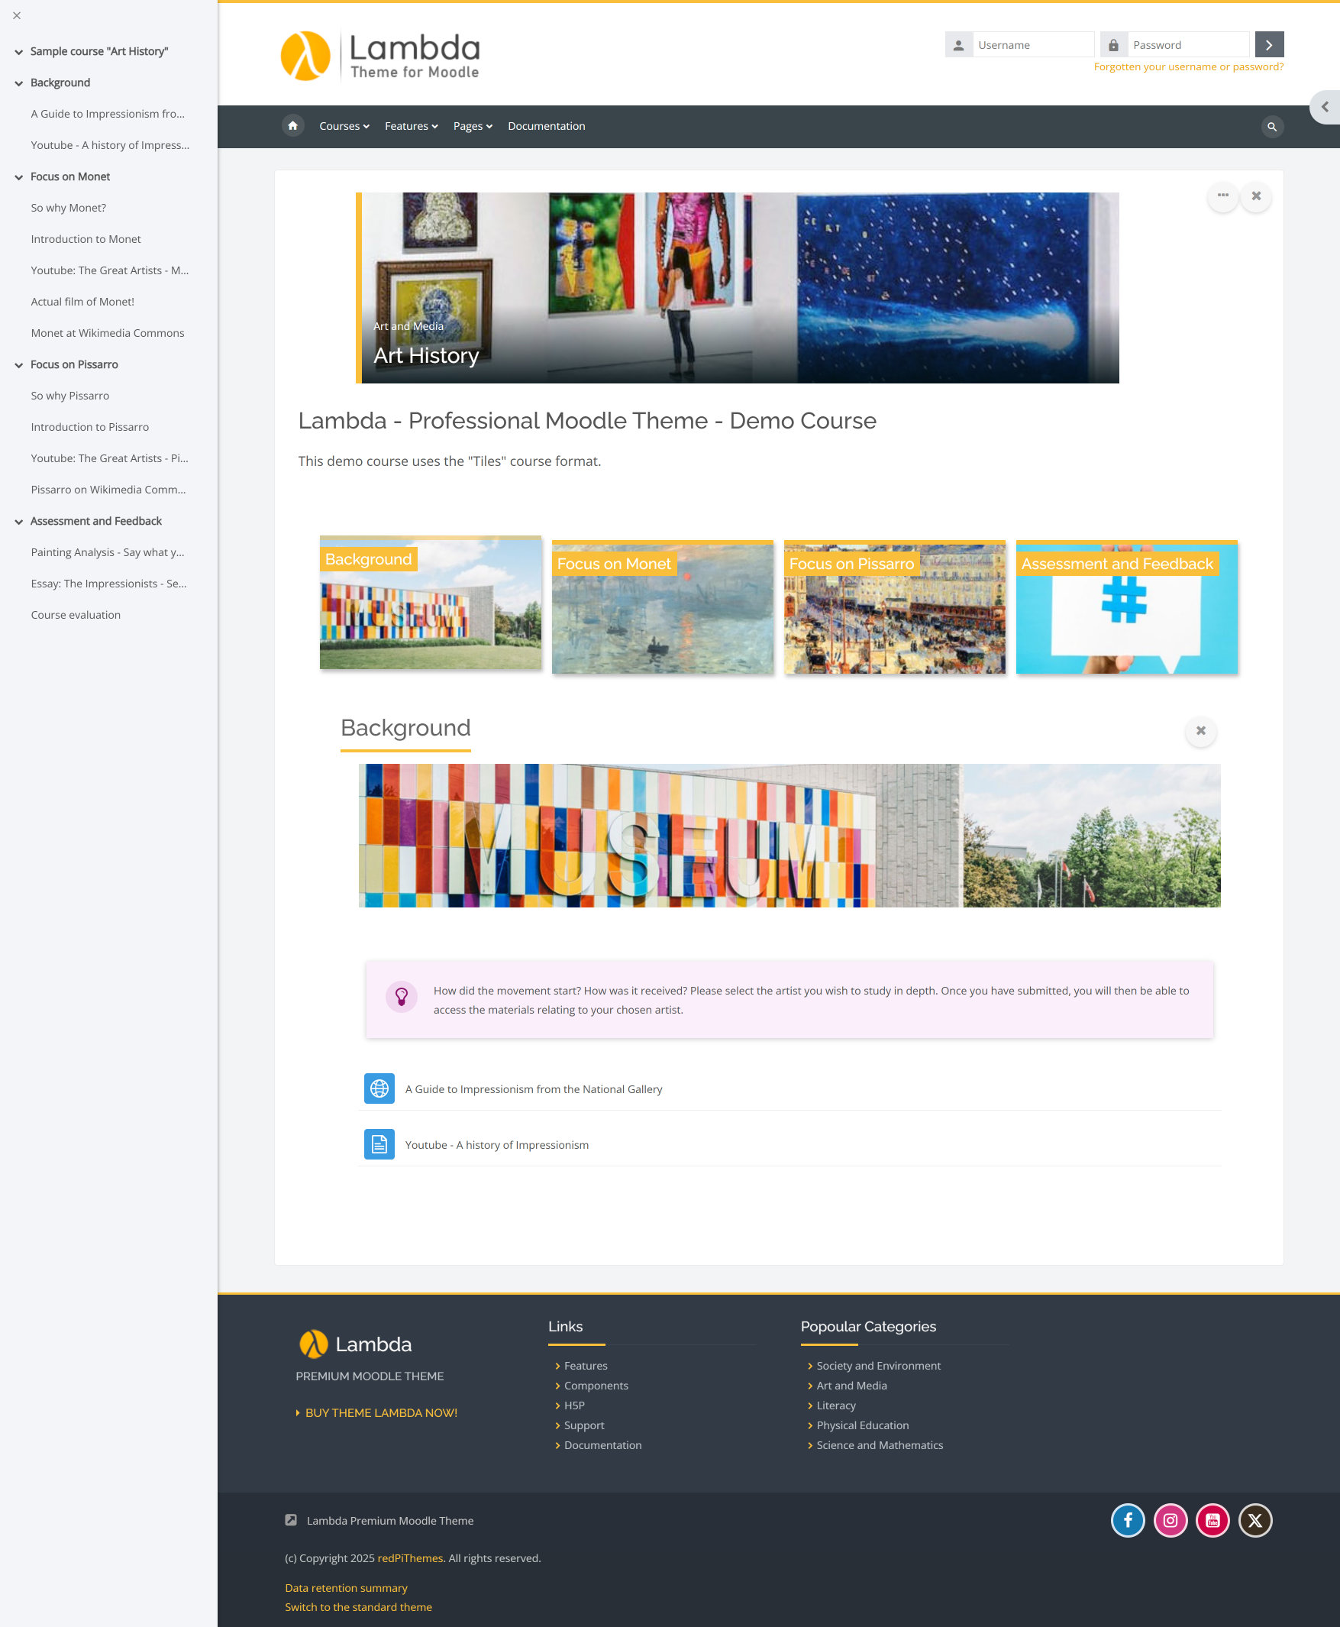
Task: Collapse the Background section in sidebar
Action: (18, 83)
